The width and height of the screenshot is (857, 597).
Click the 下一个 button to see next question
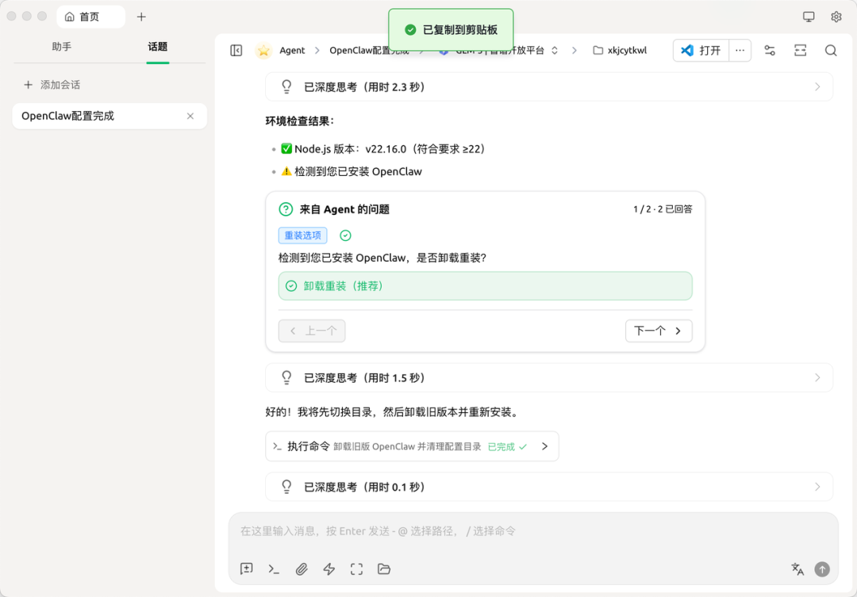(x=658, y=331)
